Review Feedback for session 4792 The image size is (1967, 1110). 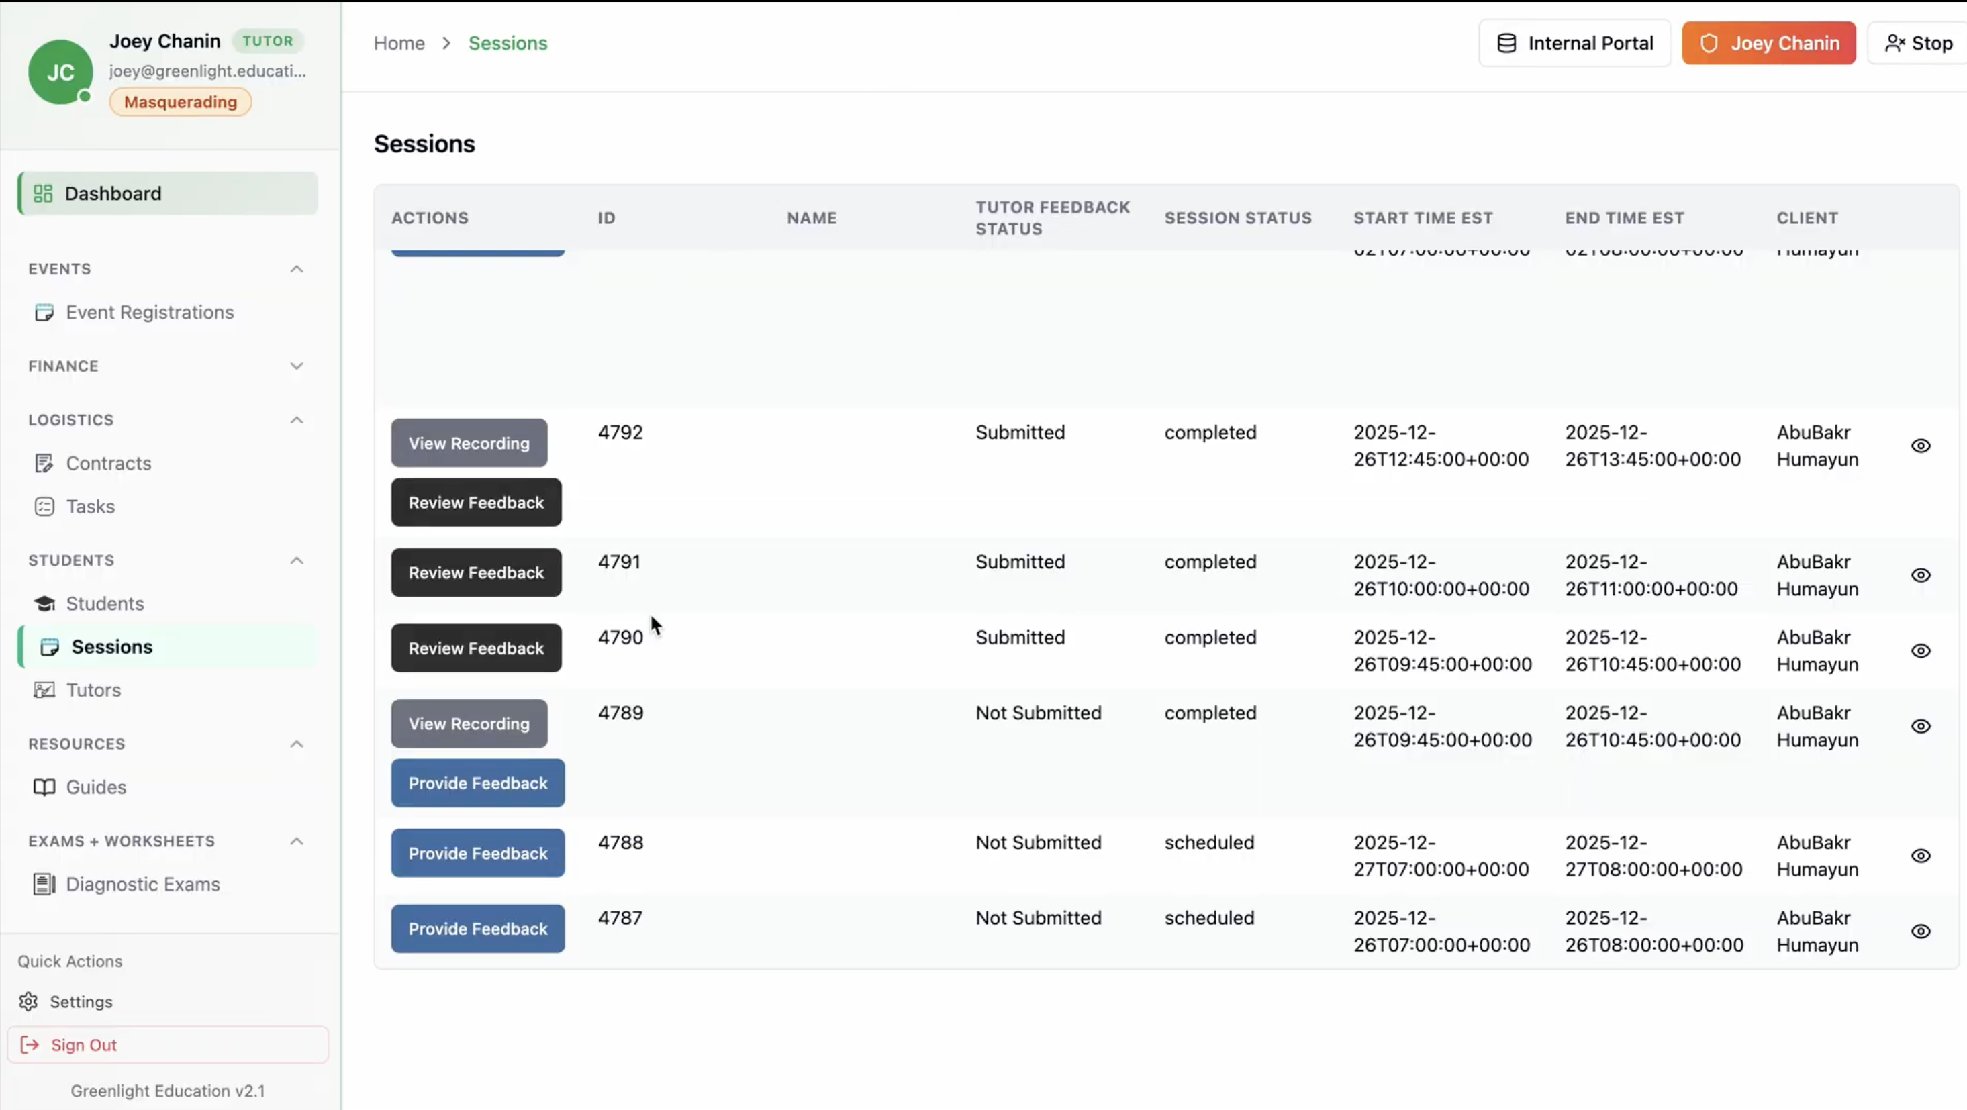pyautogui.click(x=477, y=503)
